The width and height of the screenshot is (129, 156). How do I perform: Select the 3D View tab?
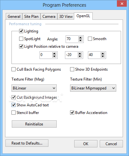click(x=66, y=17)
